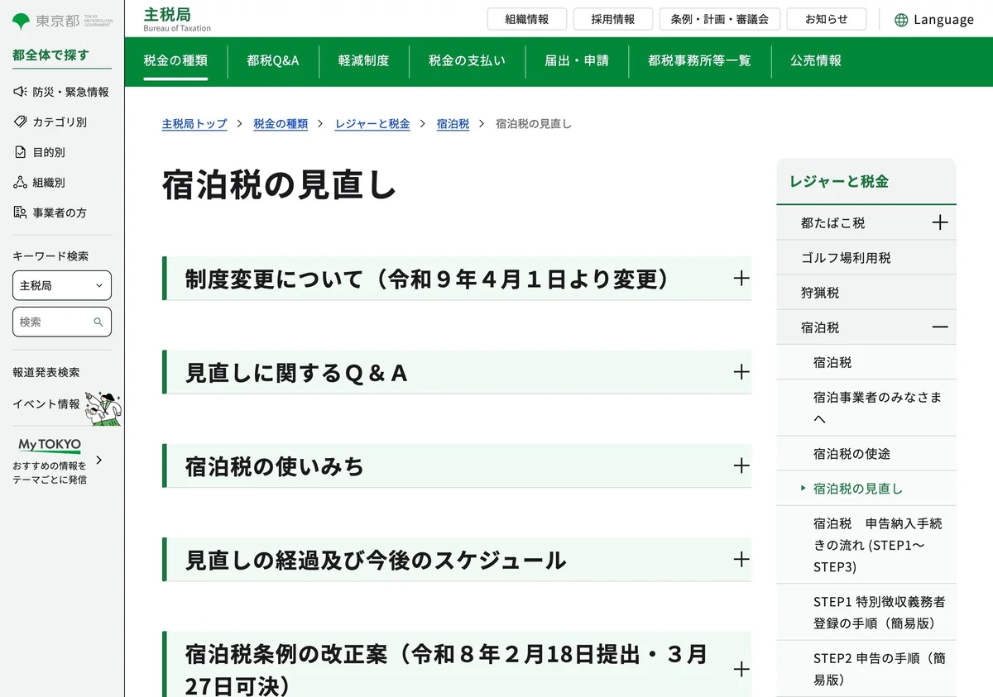Open the 都税Q&A navigation tab
This screenshot has height=697, width=993.
(273, 60)
